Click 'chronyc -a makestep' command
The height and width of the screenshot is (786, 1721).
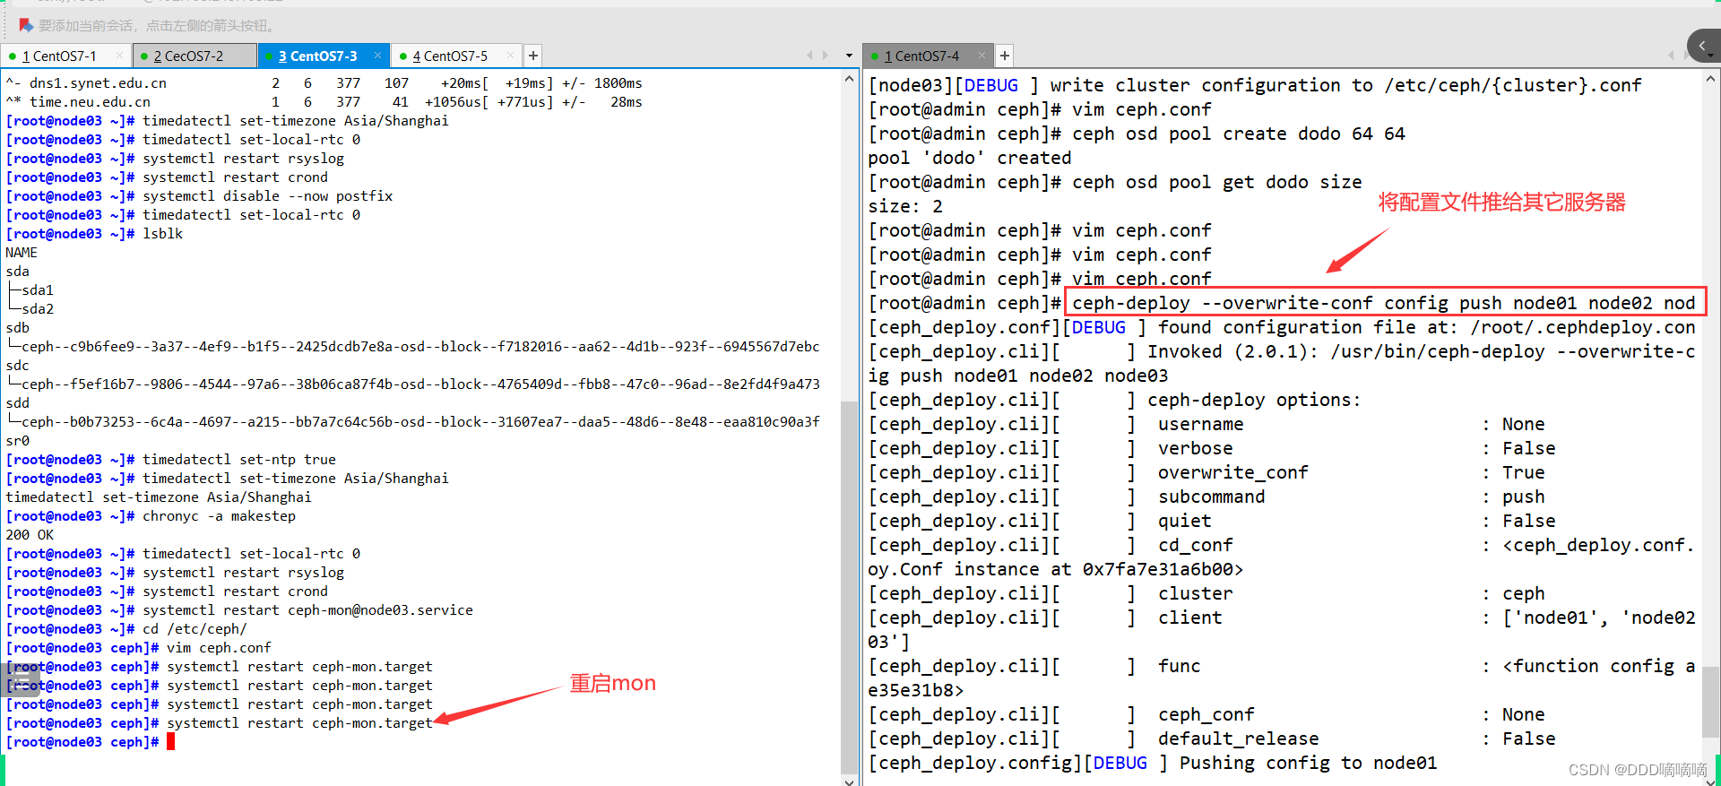(219, 516)
